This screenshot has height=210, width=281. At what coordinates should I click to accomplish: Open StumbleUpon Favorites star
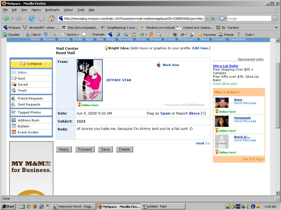point(207,34)
